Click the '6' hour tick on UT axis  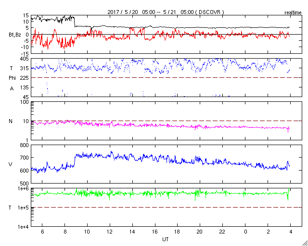42,232
